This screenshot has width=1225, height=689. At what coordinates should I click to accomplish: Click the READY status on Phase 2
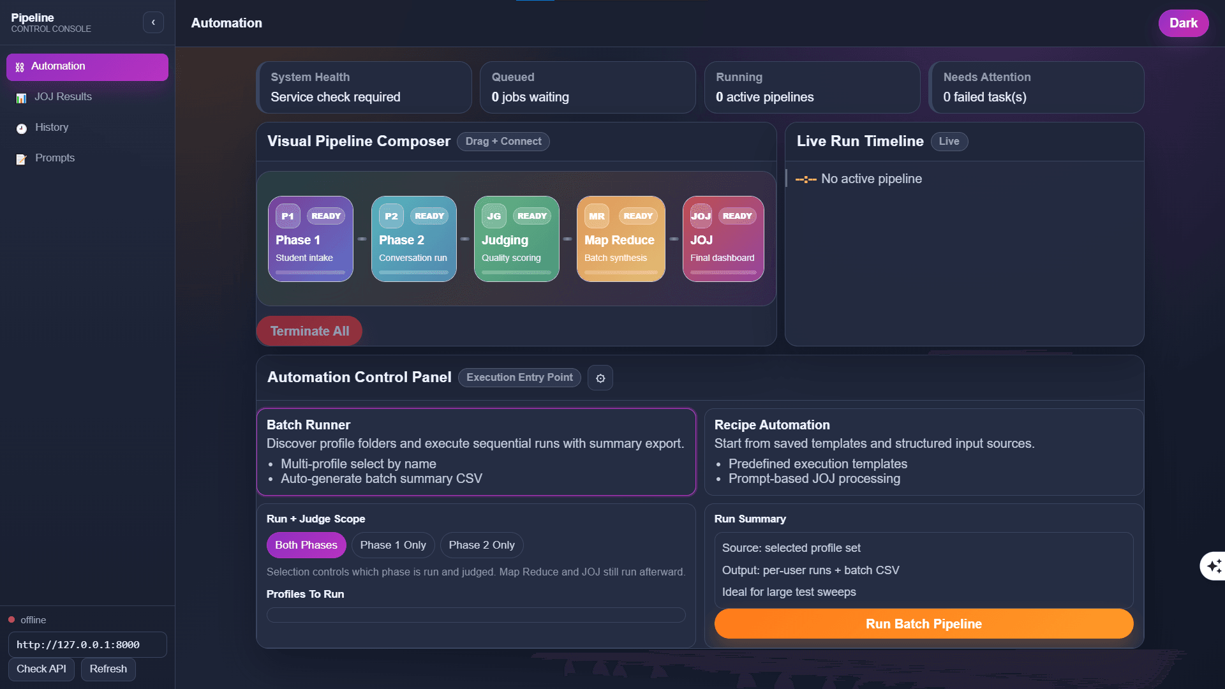(x=429, y=216)
